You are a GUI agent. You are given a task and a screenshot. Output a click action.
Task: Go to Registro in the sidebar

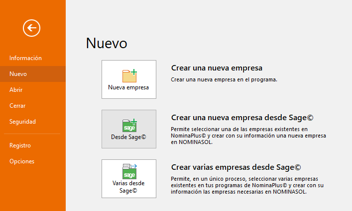tap(20, 145)
